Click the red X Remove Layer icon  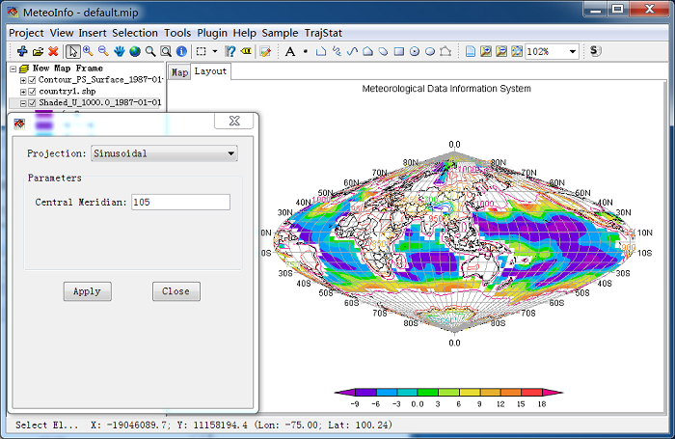(53, 51)
